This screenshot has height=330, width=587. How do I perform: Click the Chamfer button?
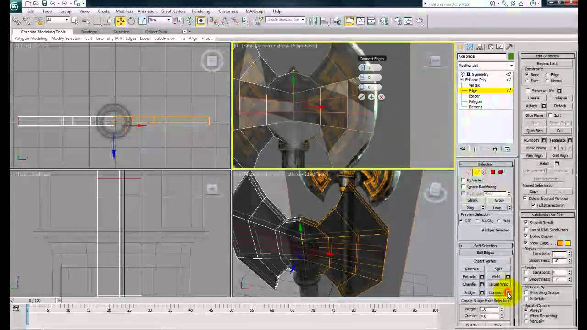coord(470,284)
